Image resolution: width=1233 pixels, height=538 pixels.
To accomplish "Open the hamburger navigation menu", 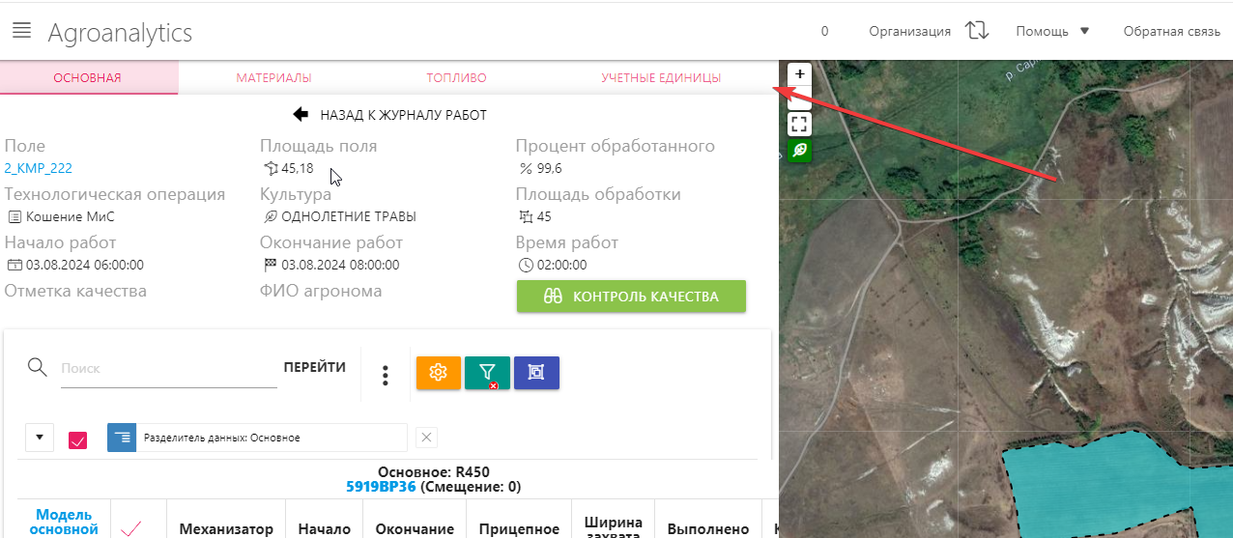I will [21, 30].
